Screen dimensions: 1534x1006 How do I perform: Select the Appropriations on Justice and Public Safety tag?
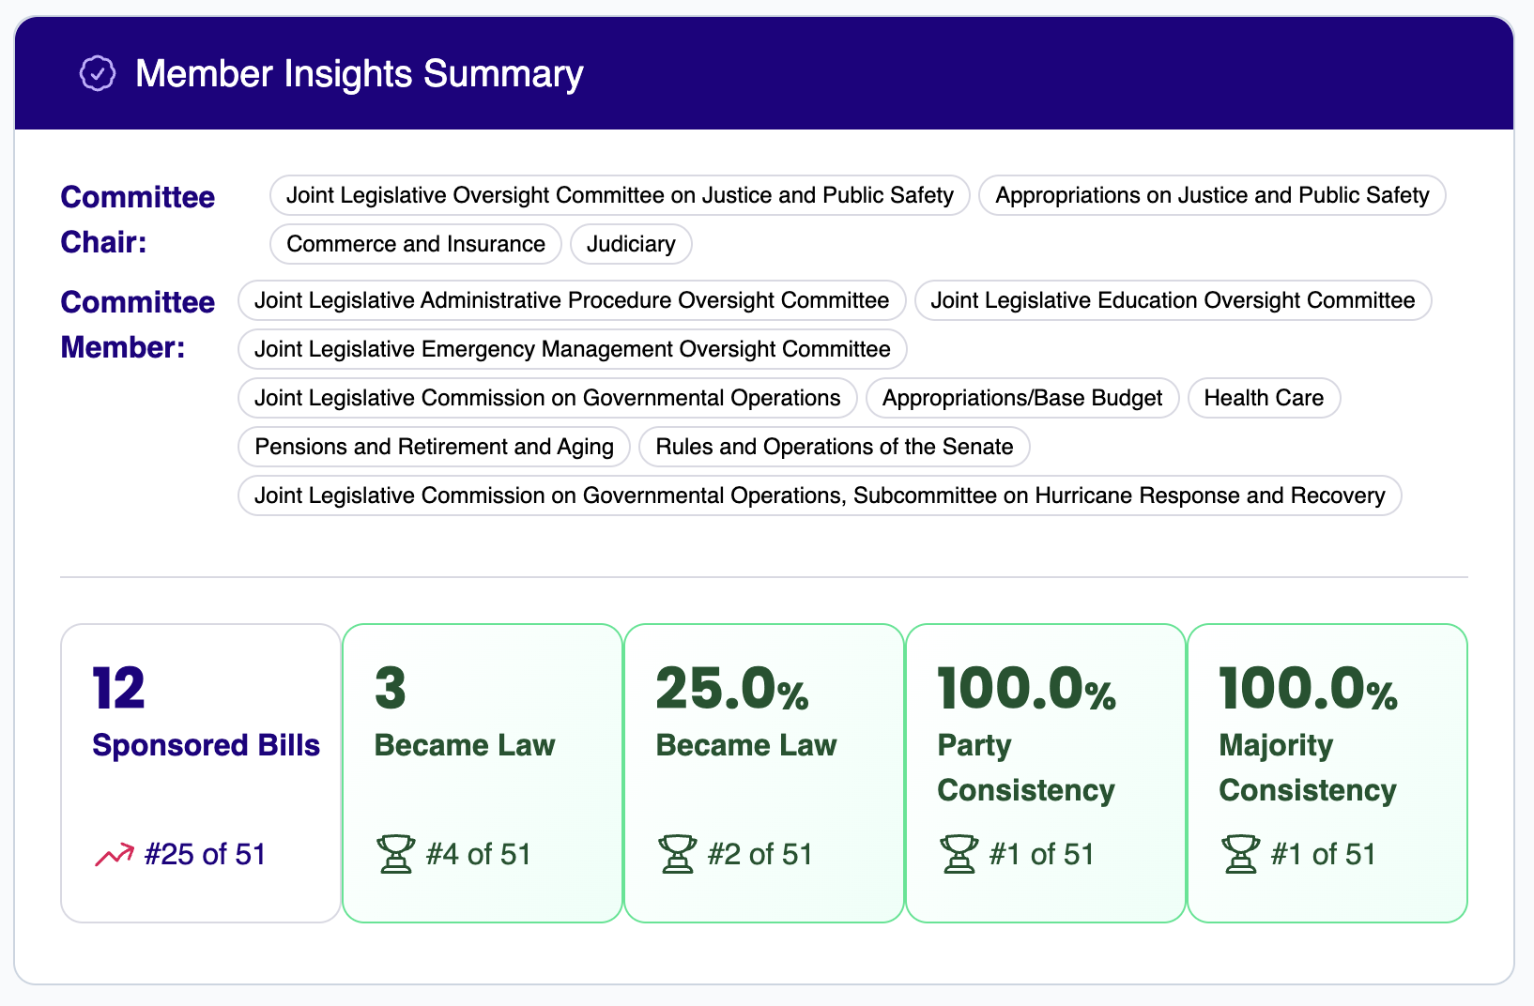[1212, 195]
